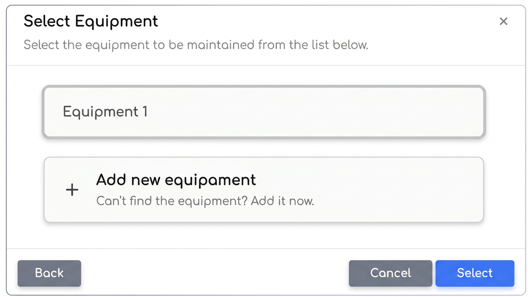Add equipment via the plus sign card
This screenshot has height=297, width=532.
click(x=264, y=189)
